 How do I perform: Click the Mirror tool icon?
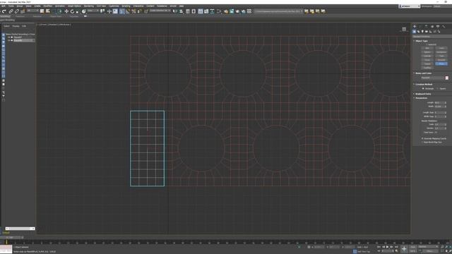click(175, 11)
